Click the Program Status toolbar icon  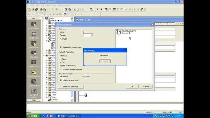106,10
